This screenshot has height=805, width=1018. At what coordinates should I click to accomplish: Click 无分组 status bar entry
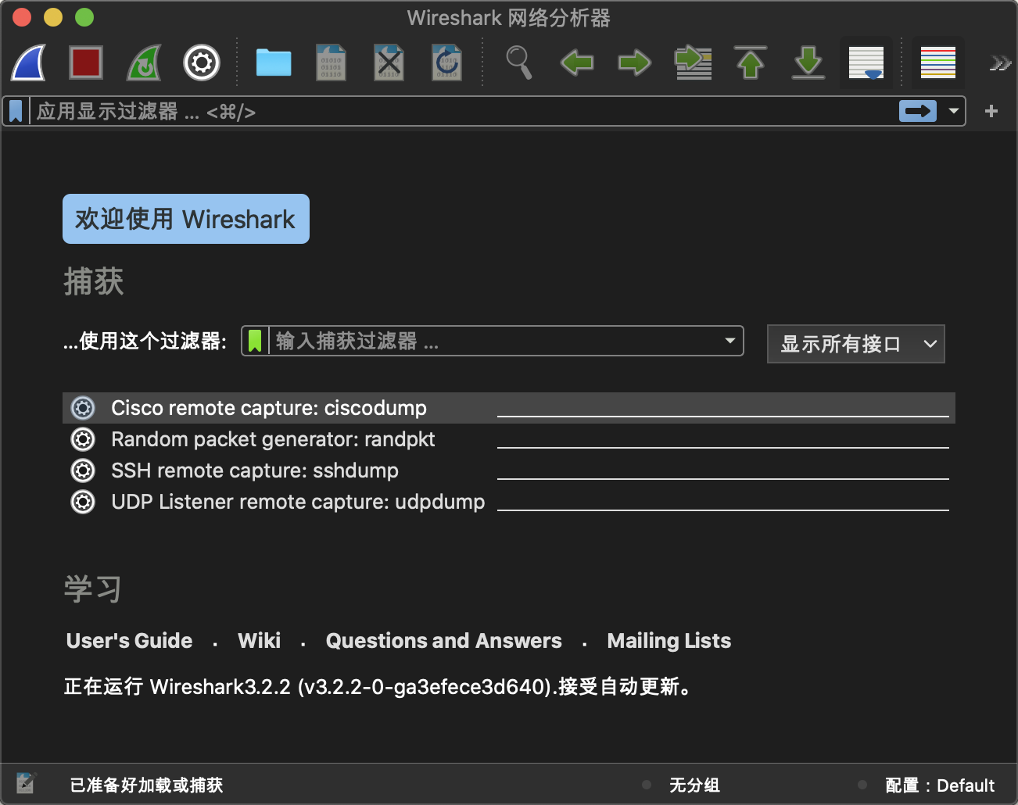(x=694, y=785)
